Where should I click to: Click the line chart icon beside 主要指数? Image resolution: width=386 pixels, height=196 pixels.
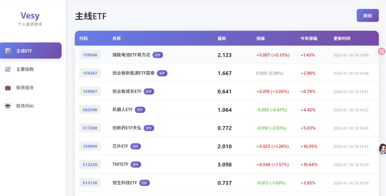click(8, 69)
